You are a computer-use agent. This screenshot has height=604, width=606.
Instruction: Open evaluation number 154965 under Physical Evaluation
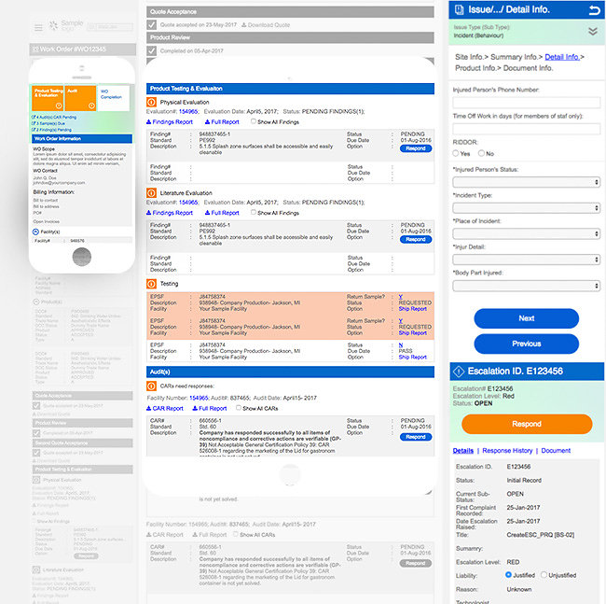188,111
